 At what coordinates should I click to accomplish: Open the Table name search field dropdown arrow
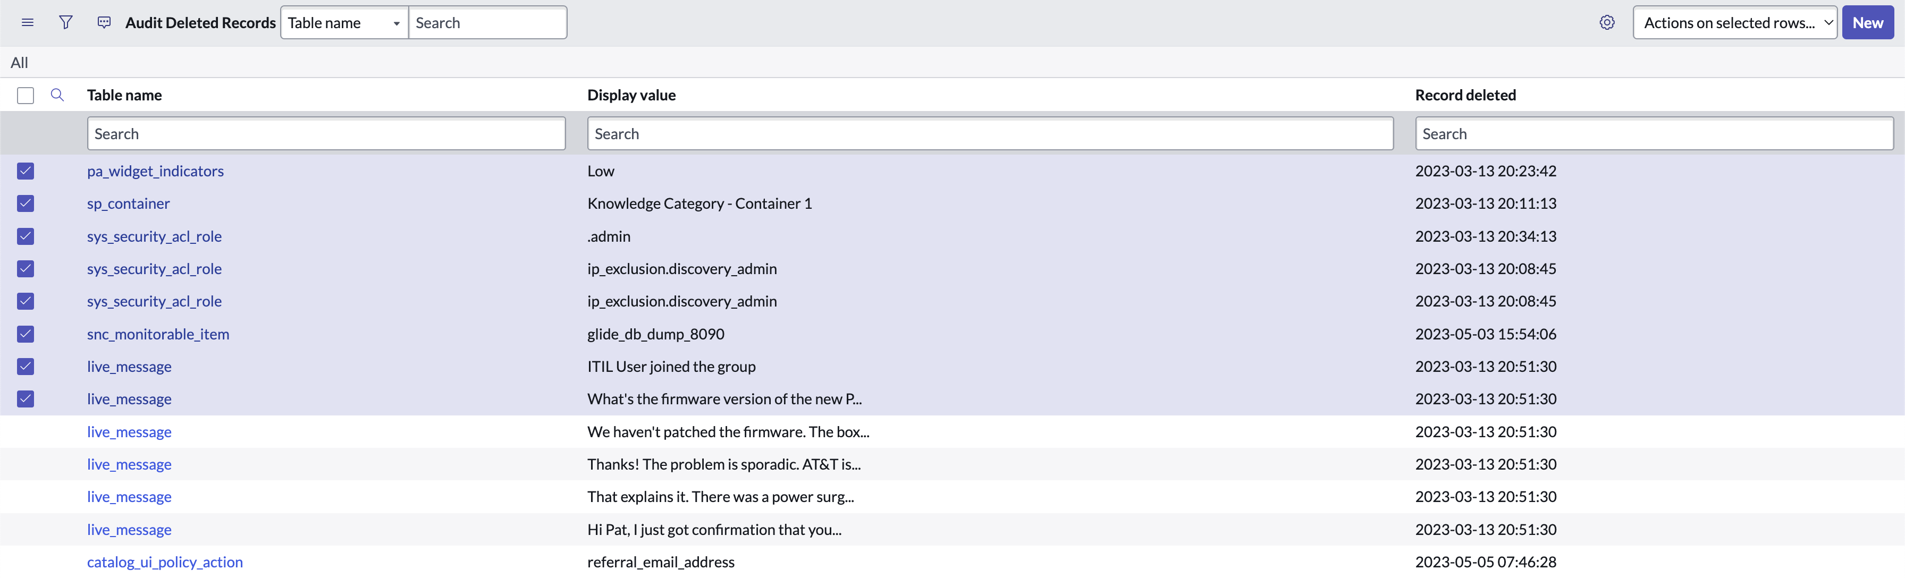pyautogui.click(x=397, y=23)
